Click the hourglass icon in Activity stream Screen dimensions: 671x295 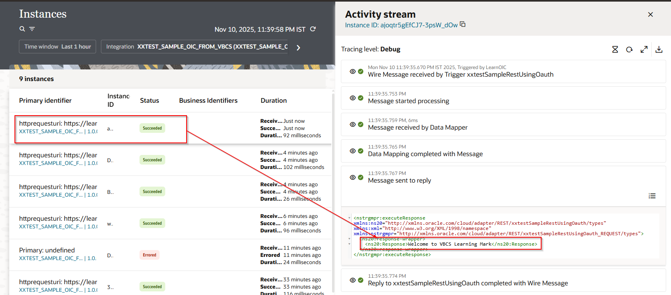pyautogui.click(x=615, y=49)
